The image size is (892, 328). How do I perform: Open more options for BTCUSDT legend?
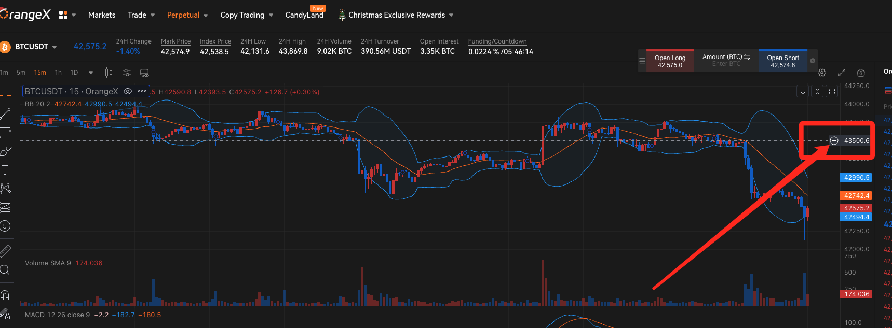coord(142,91)
